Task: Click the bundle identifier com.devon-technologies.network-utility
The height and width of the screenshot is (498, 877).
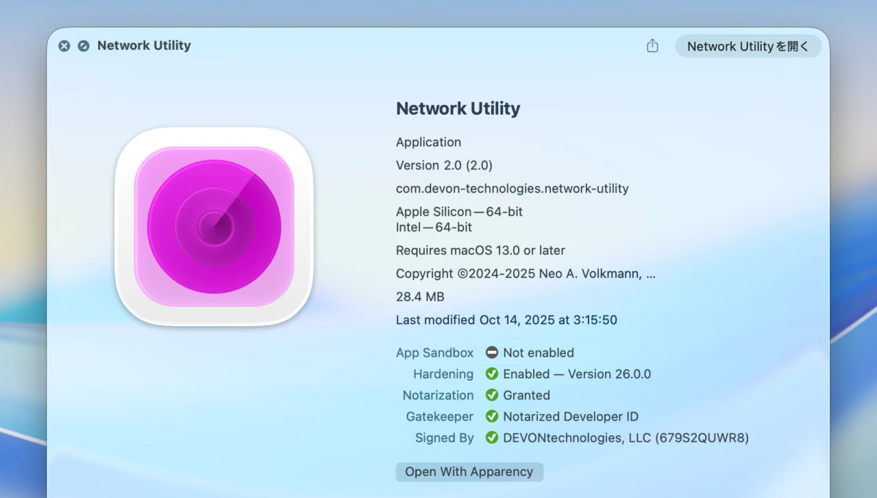Action: click(512, 188)
